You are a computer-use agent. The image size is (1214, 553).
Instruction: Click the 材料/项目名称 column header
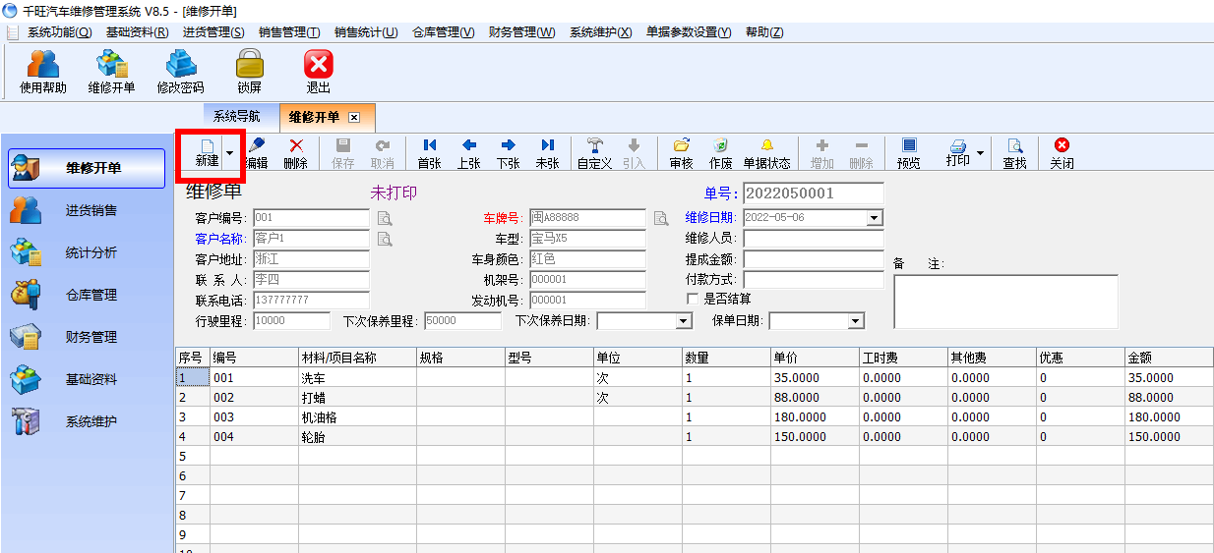(x=357, y=358)
